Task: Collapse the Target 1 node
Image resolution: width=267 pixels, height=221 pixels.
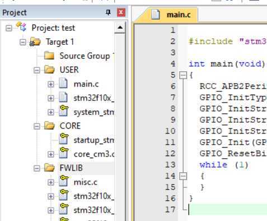Action: (x=23, y=42)
